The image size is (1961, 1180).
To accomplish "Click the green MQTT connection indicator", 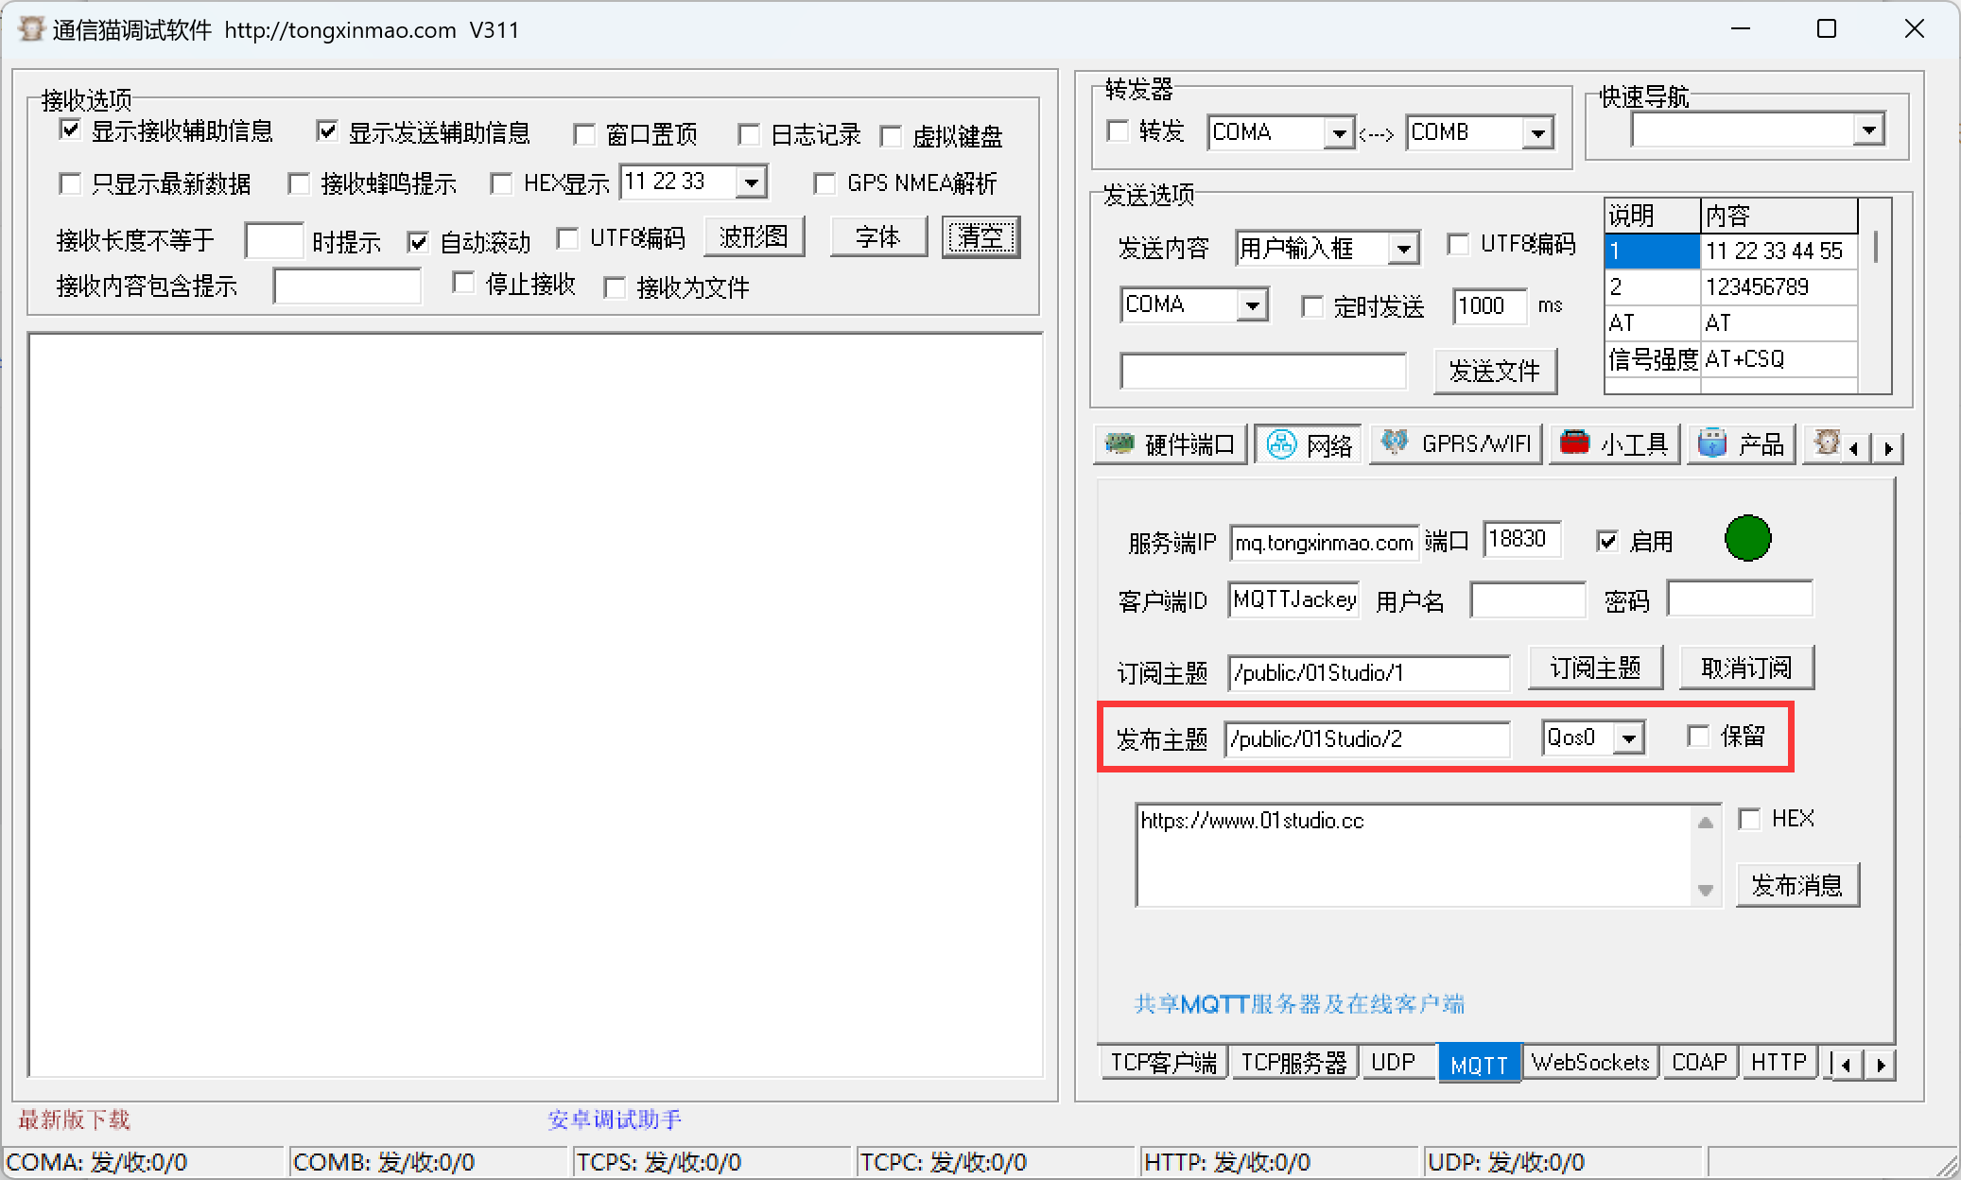I will (1746, 539).
